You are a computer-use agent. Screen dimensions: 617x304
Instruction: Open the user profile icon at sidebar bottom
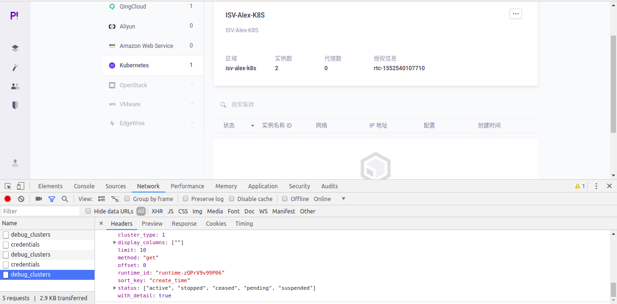pos(15,163)
